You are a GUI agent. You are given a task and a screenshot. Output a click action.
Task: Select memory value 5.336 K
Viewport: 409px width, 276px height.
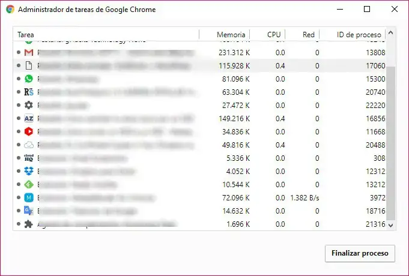coord(238,158)
